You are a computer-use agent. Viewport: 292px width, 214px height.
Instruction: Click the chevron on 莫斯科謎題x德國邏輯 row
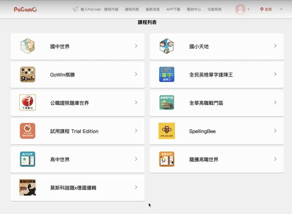pyautogui.click(x=136, y=187)
